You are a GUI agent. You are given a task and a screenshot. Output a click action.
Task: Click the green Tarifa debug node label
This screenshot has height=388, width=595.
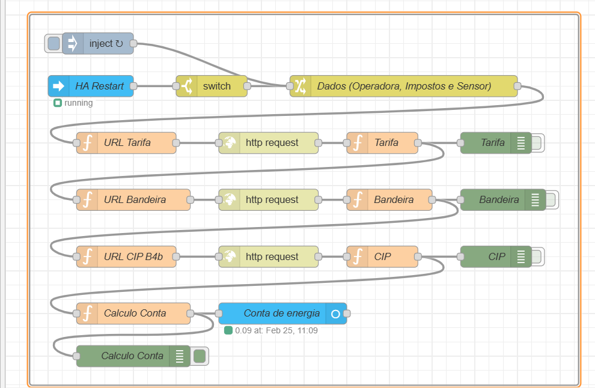493,142
